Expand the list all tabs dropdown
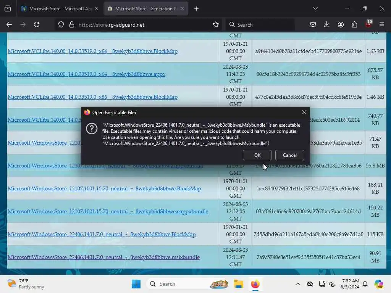 click(315, 8)
